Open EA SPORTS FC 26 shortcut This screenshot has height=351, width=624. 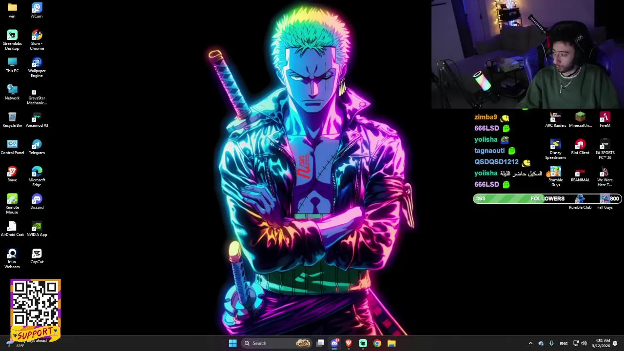[605, 149]
